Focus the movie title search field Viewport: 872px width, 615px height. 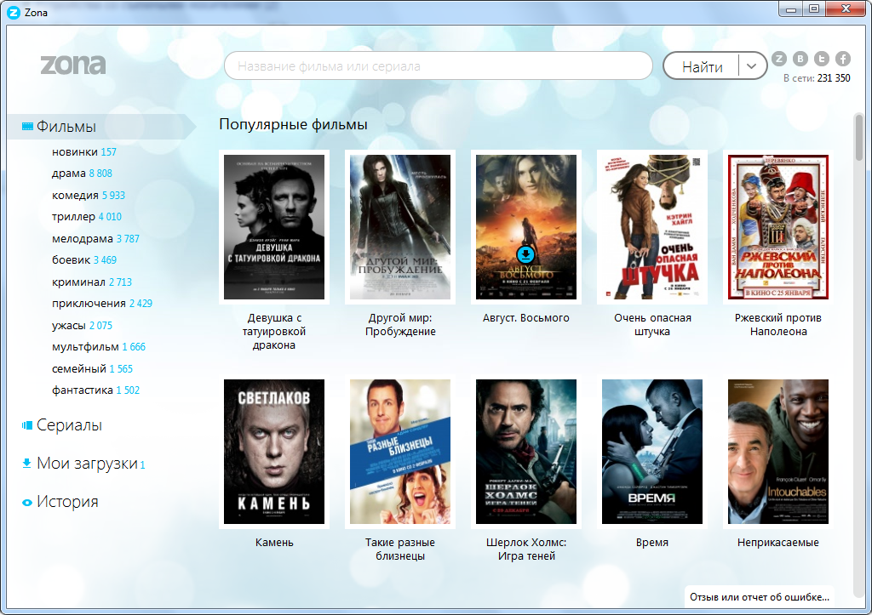439,66
